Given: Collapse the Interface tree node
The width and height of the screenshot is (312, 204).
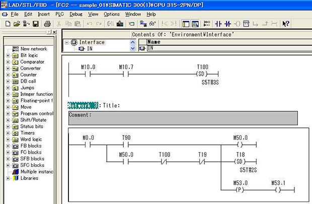Looking at the screenshot, I should click(x=67, y=43).
